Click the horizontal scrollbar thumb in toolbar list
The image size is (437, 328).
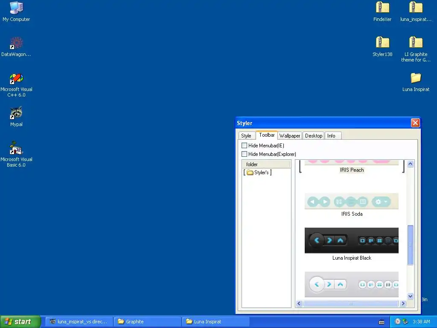pos(351,304)
